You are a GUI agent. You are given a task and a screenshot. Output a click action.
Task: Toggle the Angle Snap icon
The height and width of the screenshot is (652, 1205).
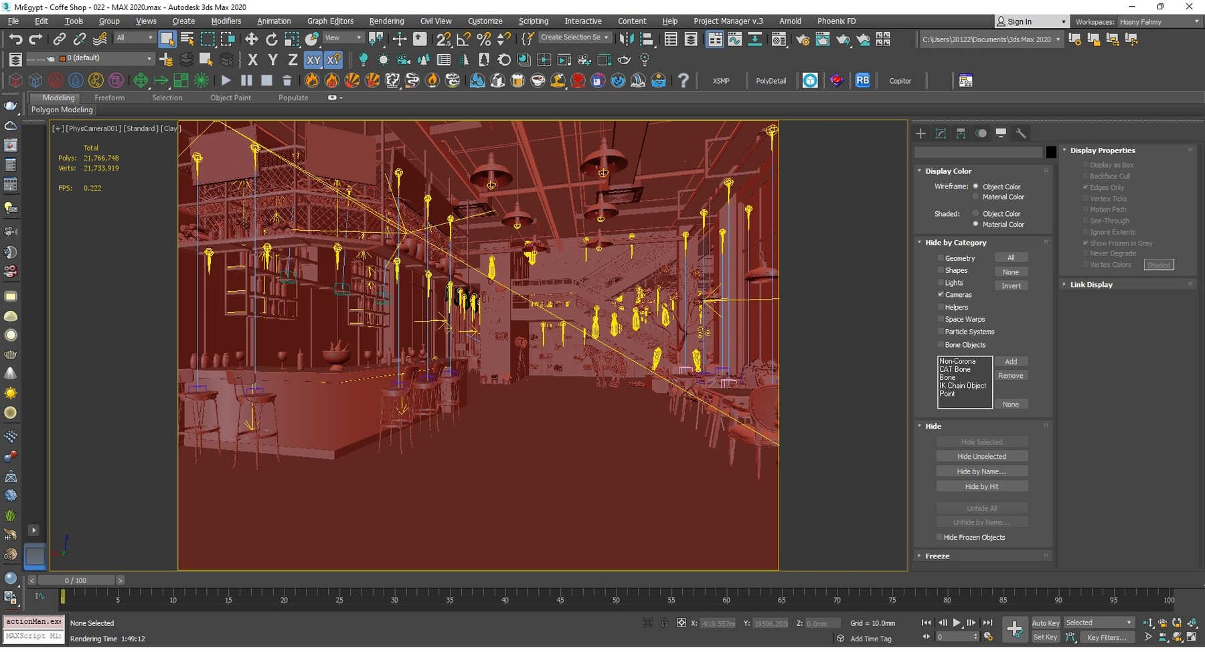click(463, 39)
